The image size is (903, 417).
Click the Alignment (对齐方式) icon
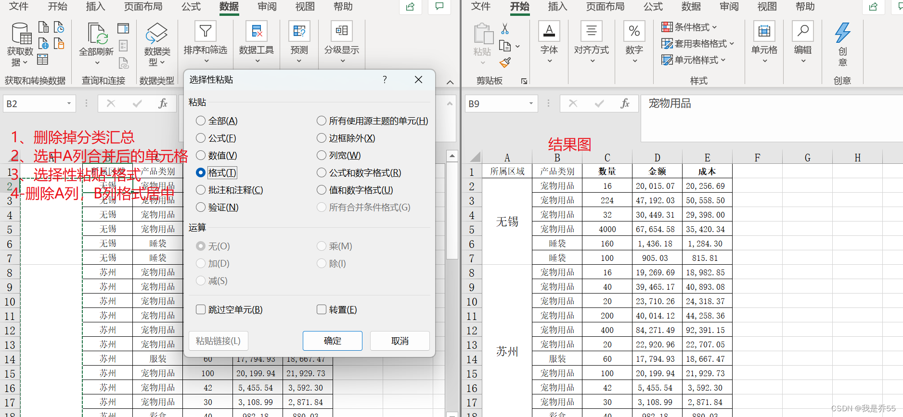point(592,31)
